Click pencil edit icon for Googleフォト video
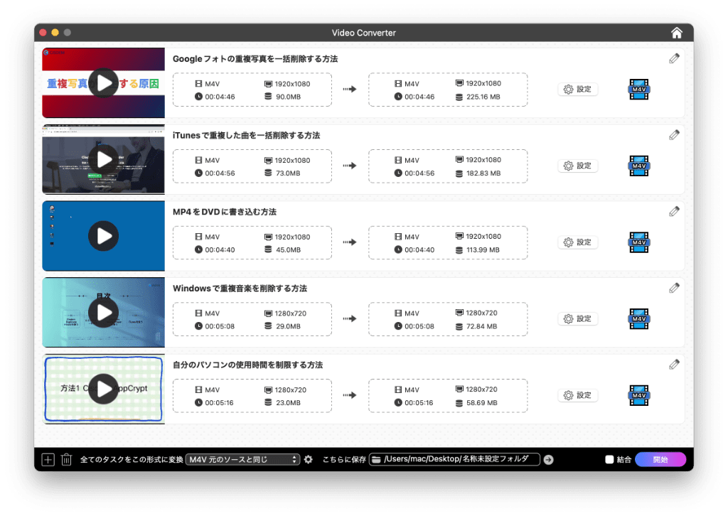The width and height of the screenshot is (728, 516). point(674,59)
